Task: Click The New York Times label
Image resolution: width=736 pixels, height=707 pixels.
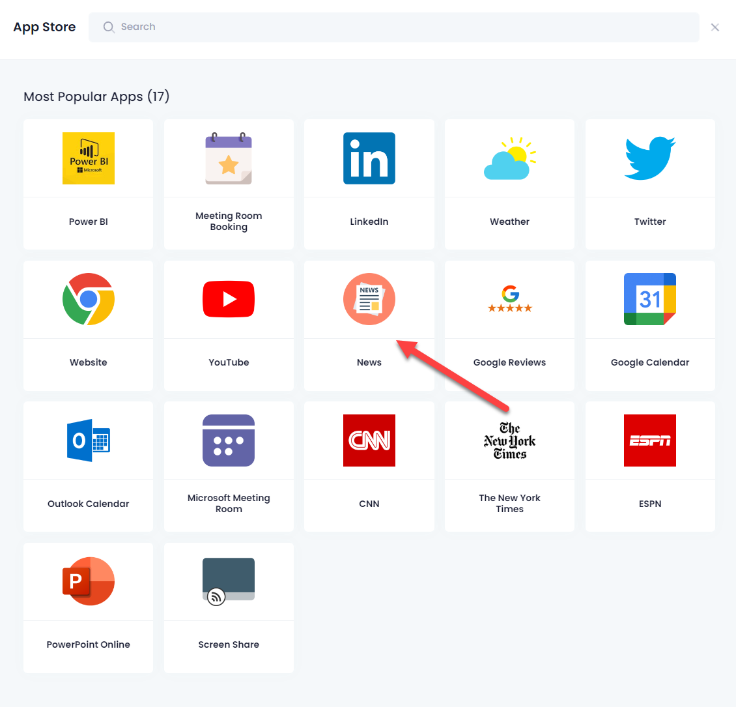Action: point(510,504)
